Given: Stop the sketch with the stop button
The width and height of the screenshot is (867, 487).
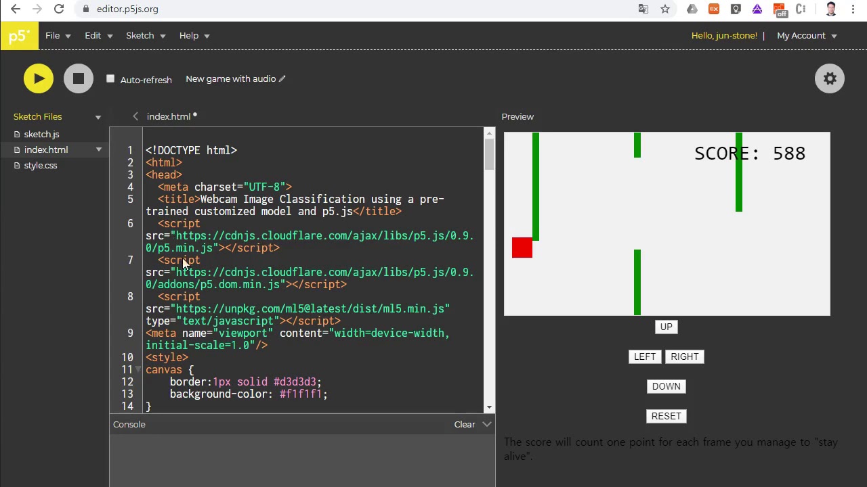Looking at the screenshot, I should [79, 78].
